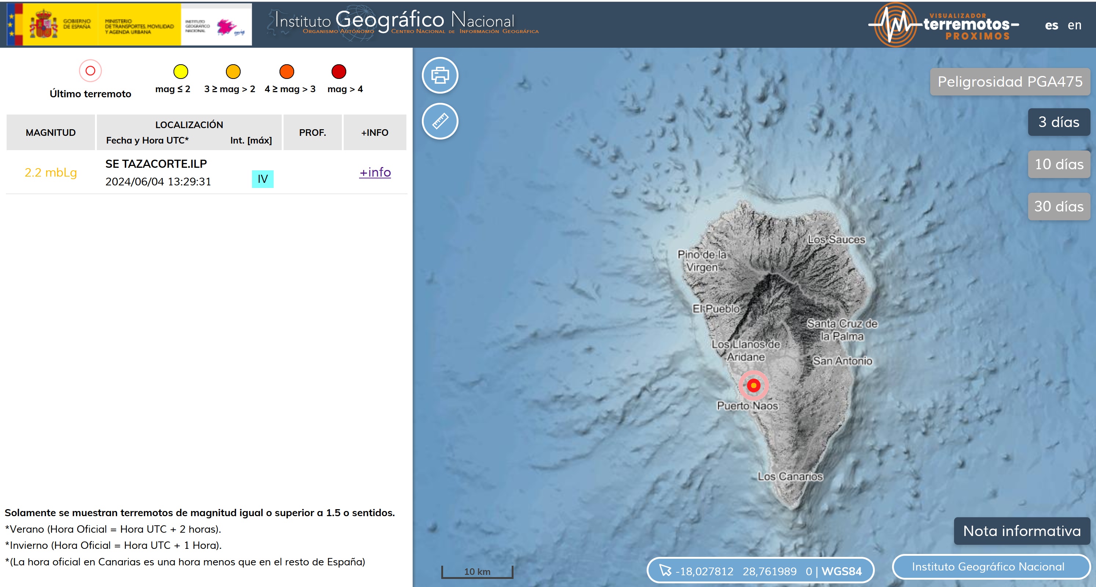The height and width of the screenshot is (587, 1096).
Task: Click the red earthquake marker near Puerto Naos
Action: [x=753, y=385]
